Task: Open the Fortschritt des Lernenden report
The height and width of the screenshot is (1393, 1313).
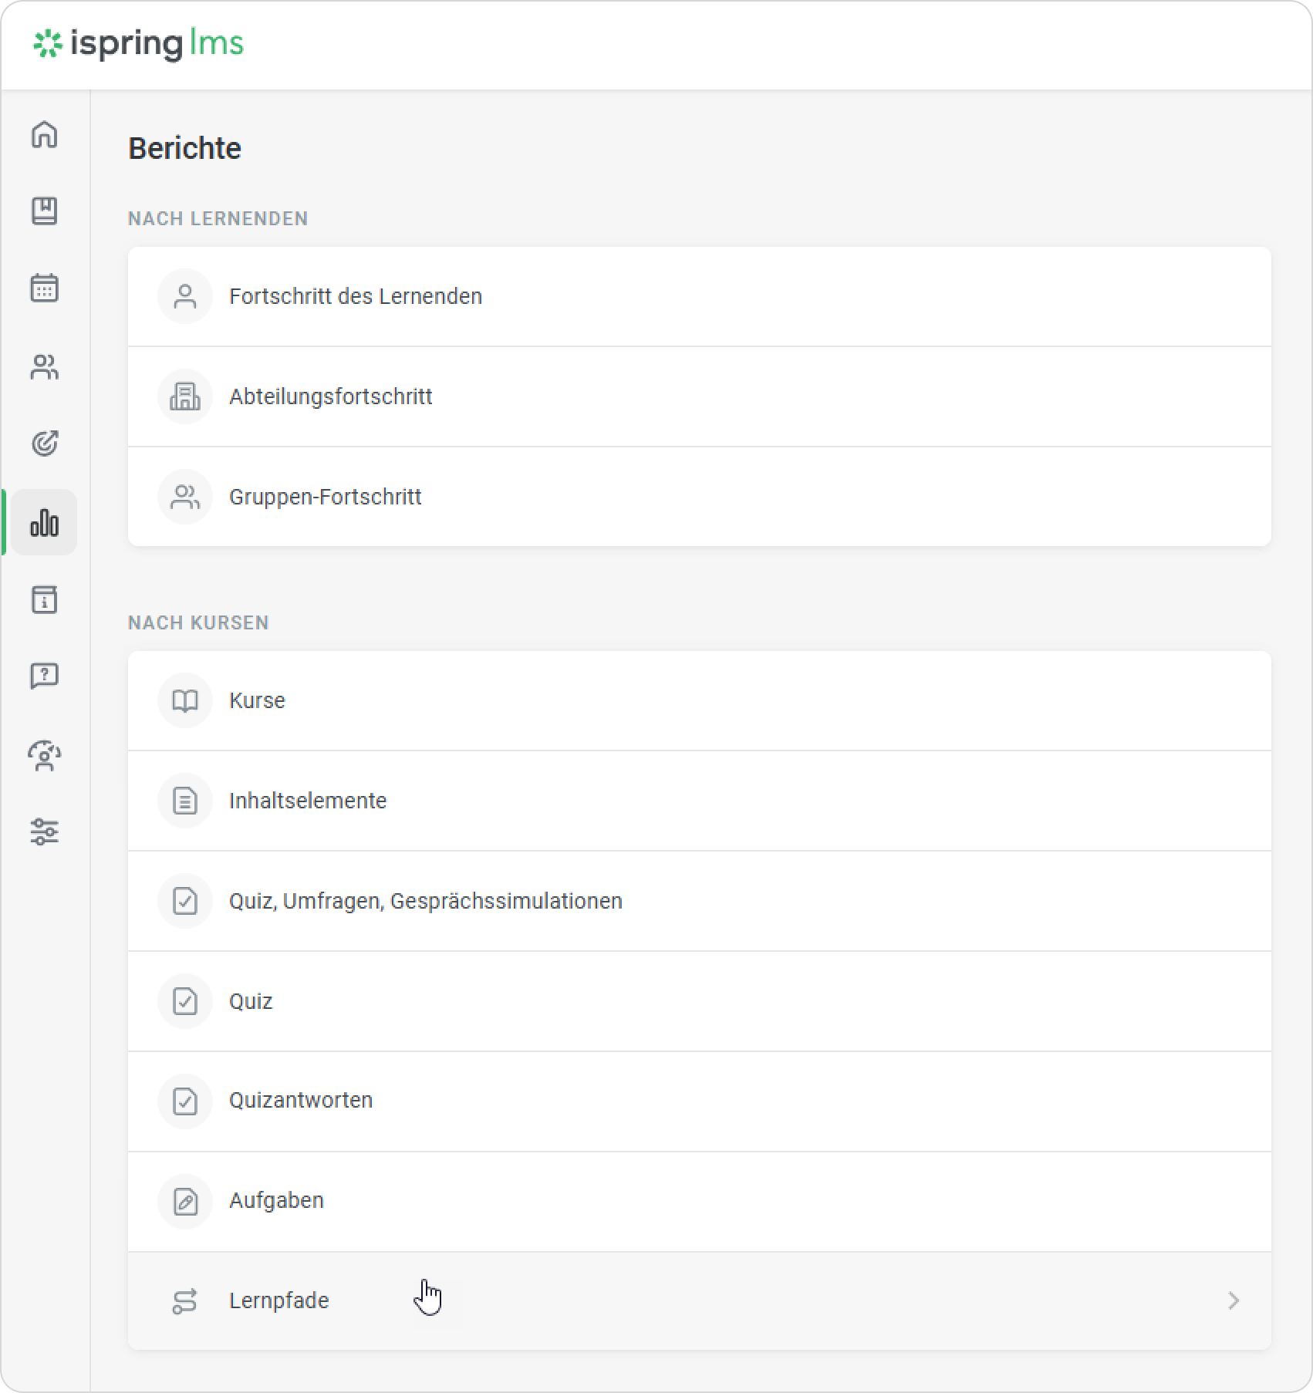Action: pos(355,297)
